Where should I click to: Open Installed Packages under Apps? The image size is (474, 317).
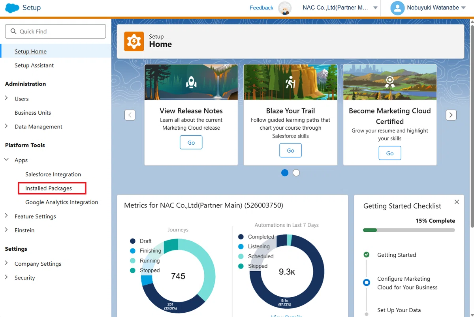(49, 188)
